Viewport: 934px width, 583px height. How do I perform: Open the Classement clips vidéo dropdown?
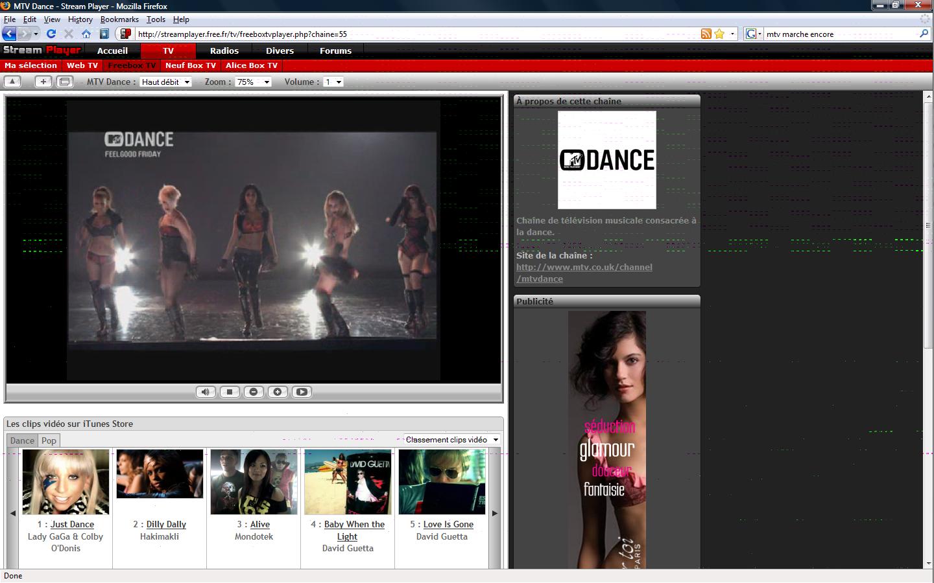(x=451, y=440)
